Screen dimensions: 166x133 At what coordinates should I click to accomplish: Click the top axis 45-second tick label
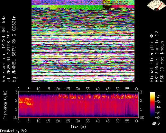[x=107, y=89]
